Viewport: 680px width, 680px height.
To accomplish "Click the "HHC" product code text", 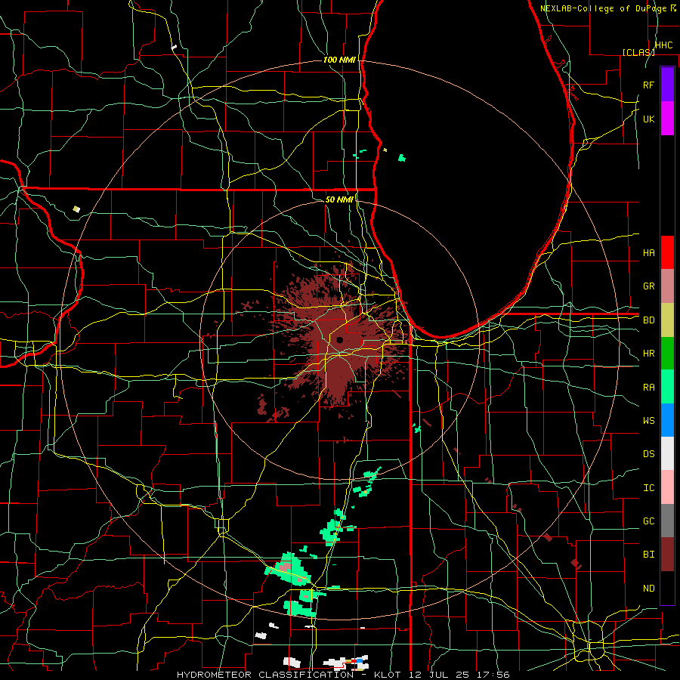I will (664, 45).
